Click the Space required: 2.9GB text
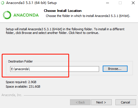The height and width of the screenshot is (108, 138). click(21, 82)
